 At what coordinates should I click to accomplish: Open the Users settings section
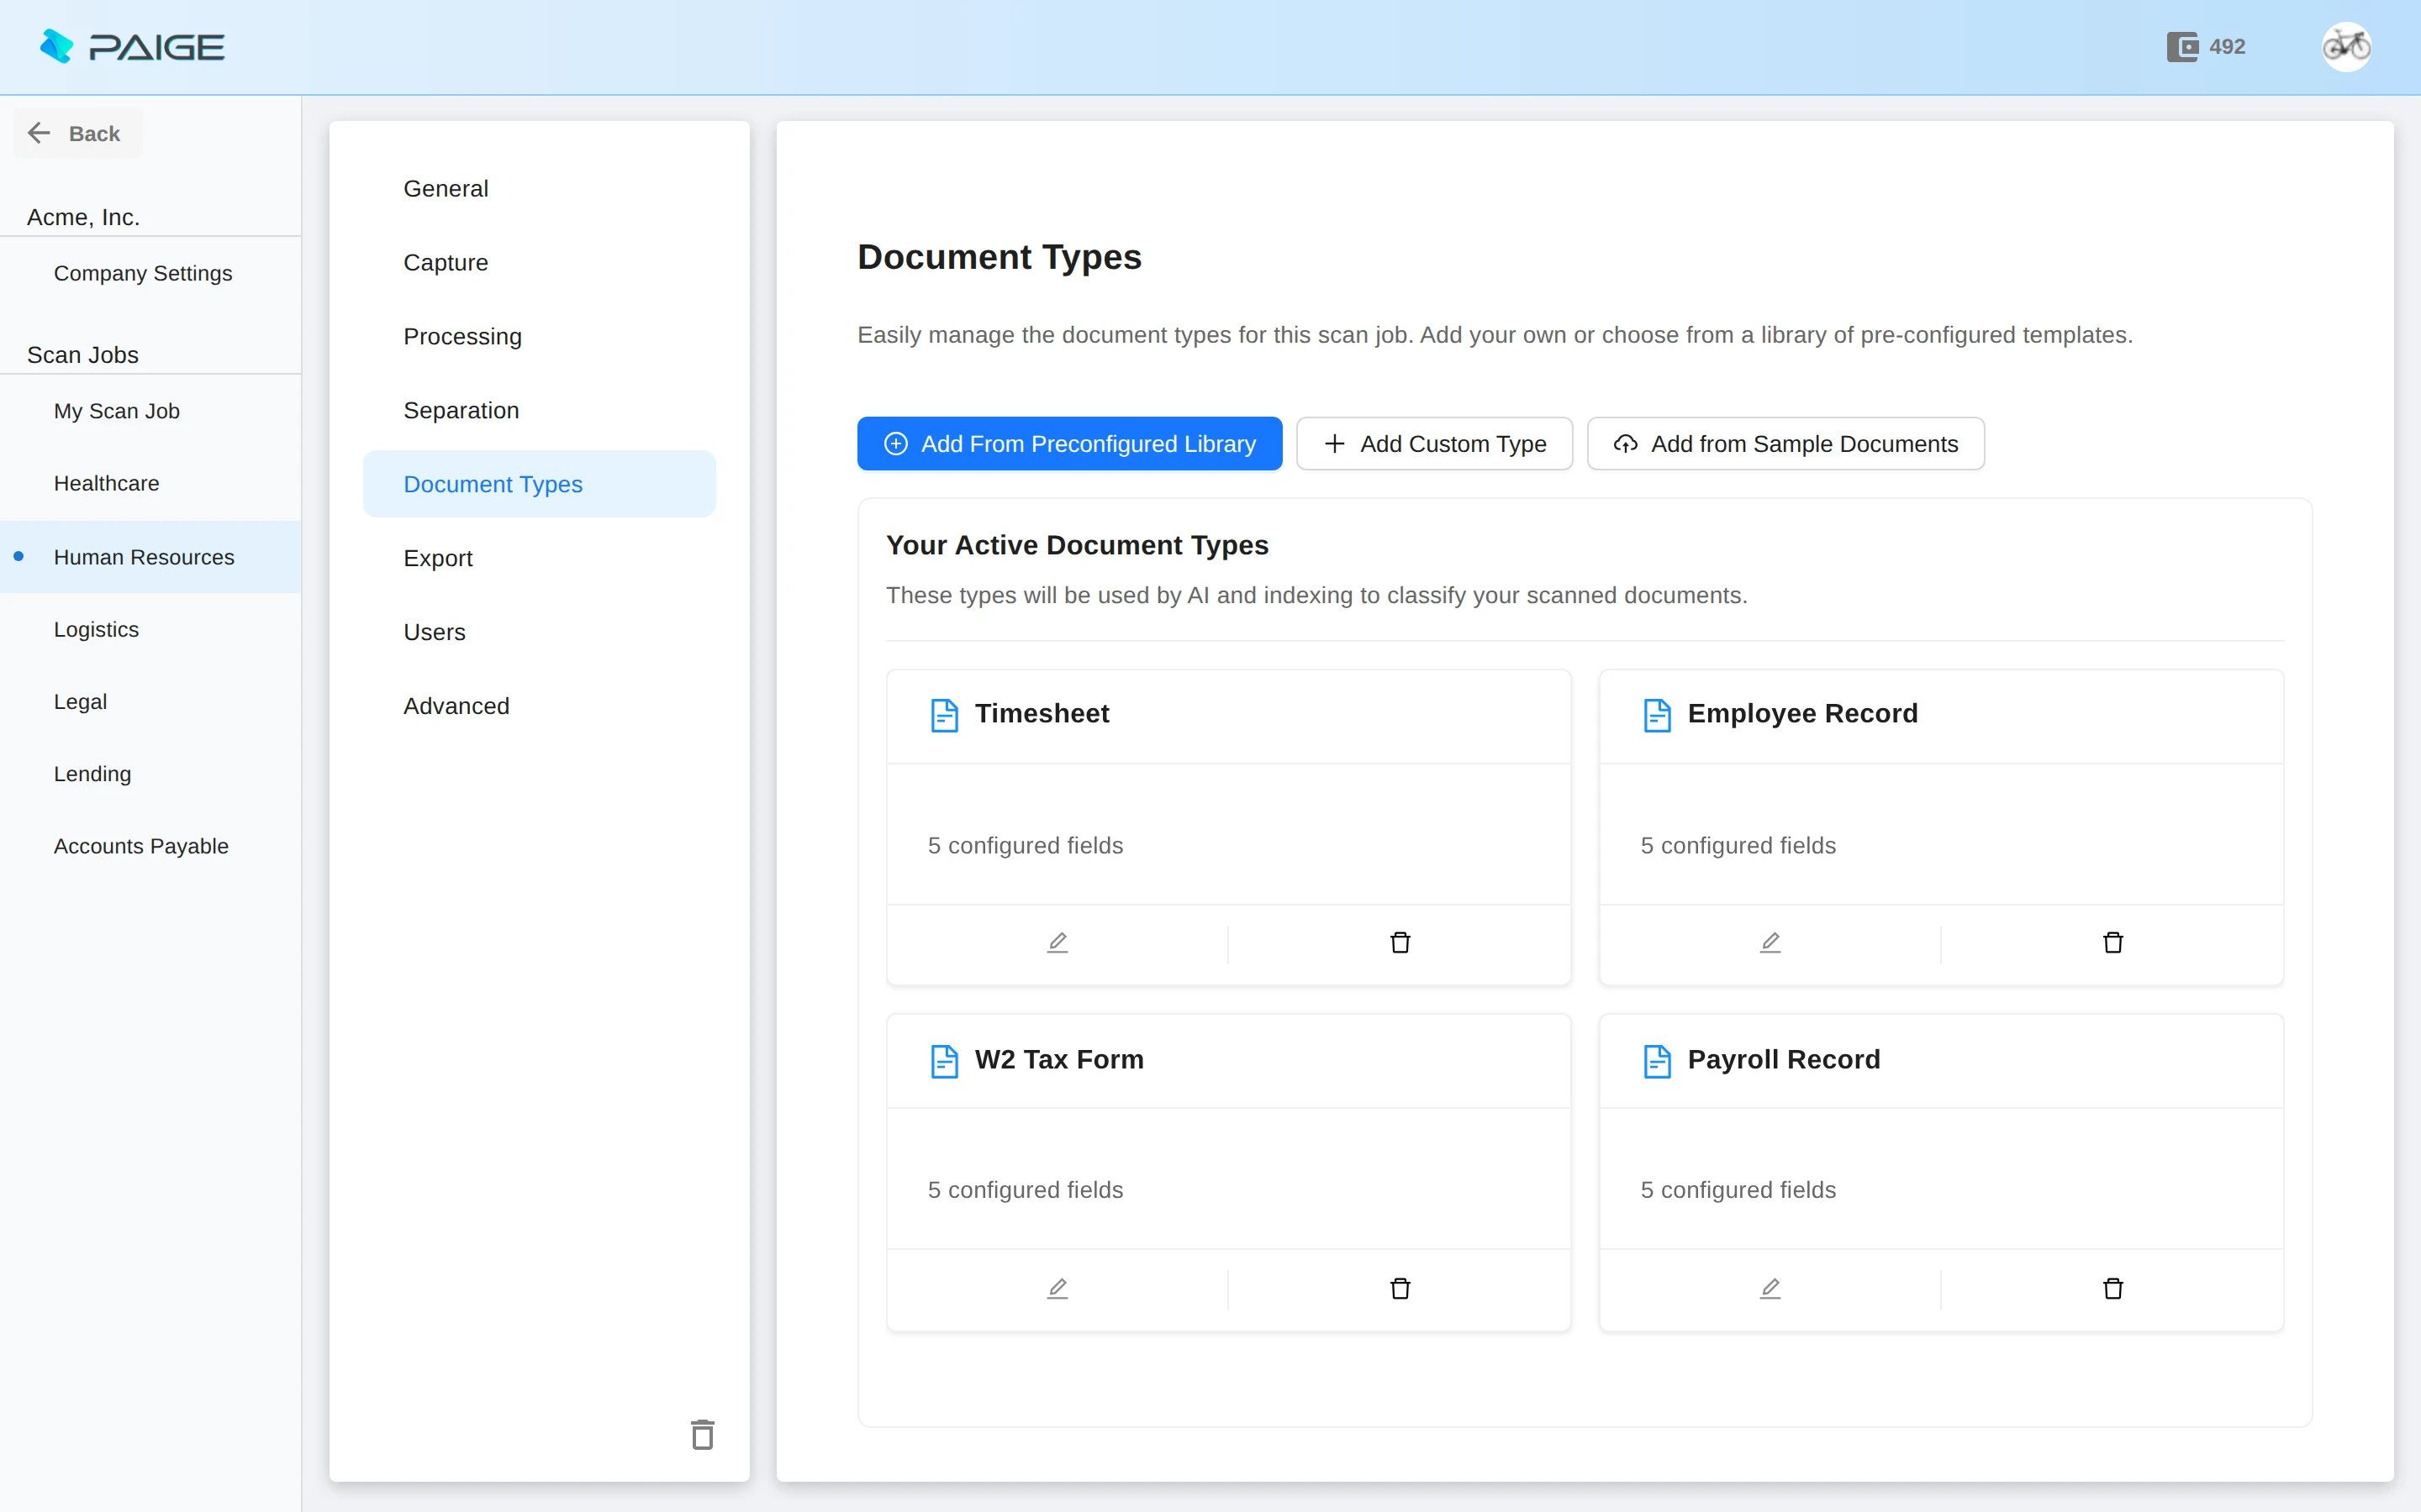pos(539,632)
